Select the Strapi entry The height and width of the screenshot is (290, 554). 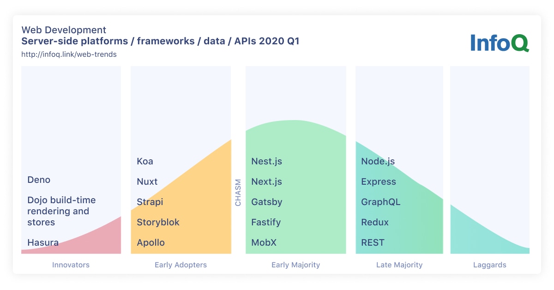coord(149,202)
